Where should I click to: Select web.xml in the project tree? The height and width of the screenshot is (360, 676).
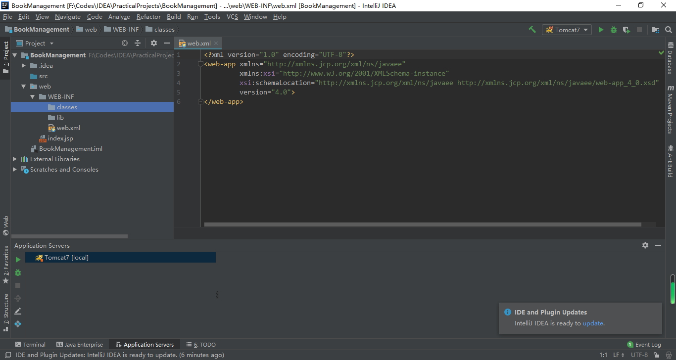pos(64,128)
